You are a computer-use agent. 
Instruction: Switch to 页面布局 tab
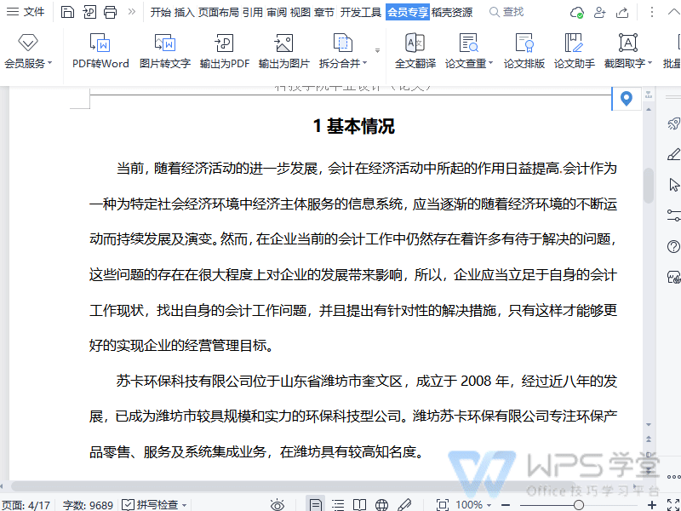pyautogui.click(x=219, y=12)
